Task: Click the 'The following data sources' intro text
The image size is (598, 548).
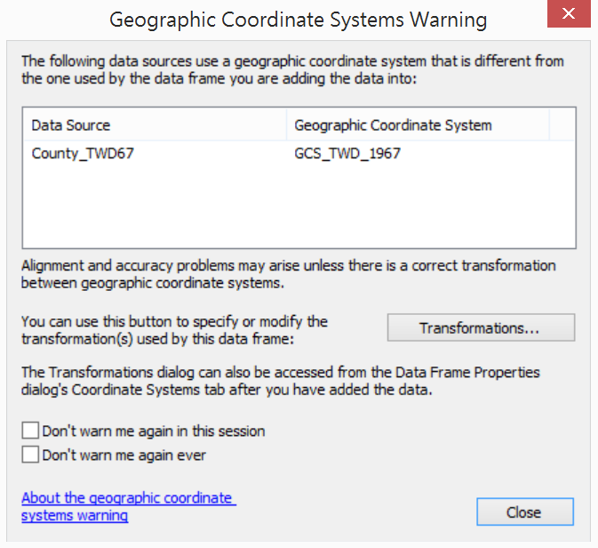Action: [x=292, y=69]
